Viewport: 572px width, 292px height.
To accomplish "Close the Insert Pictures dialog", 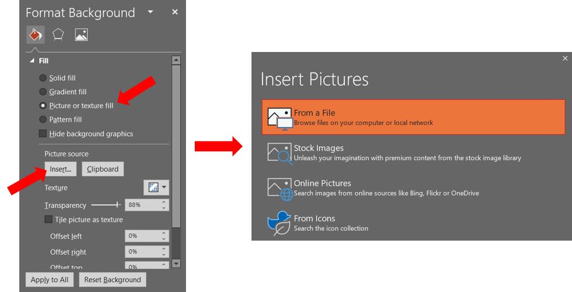I will [565, 58].
